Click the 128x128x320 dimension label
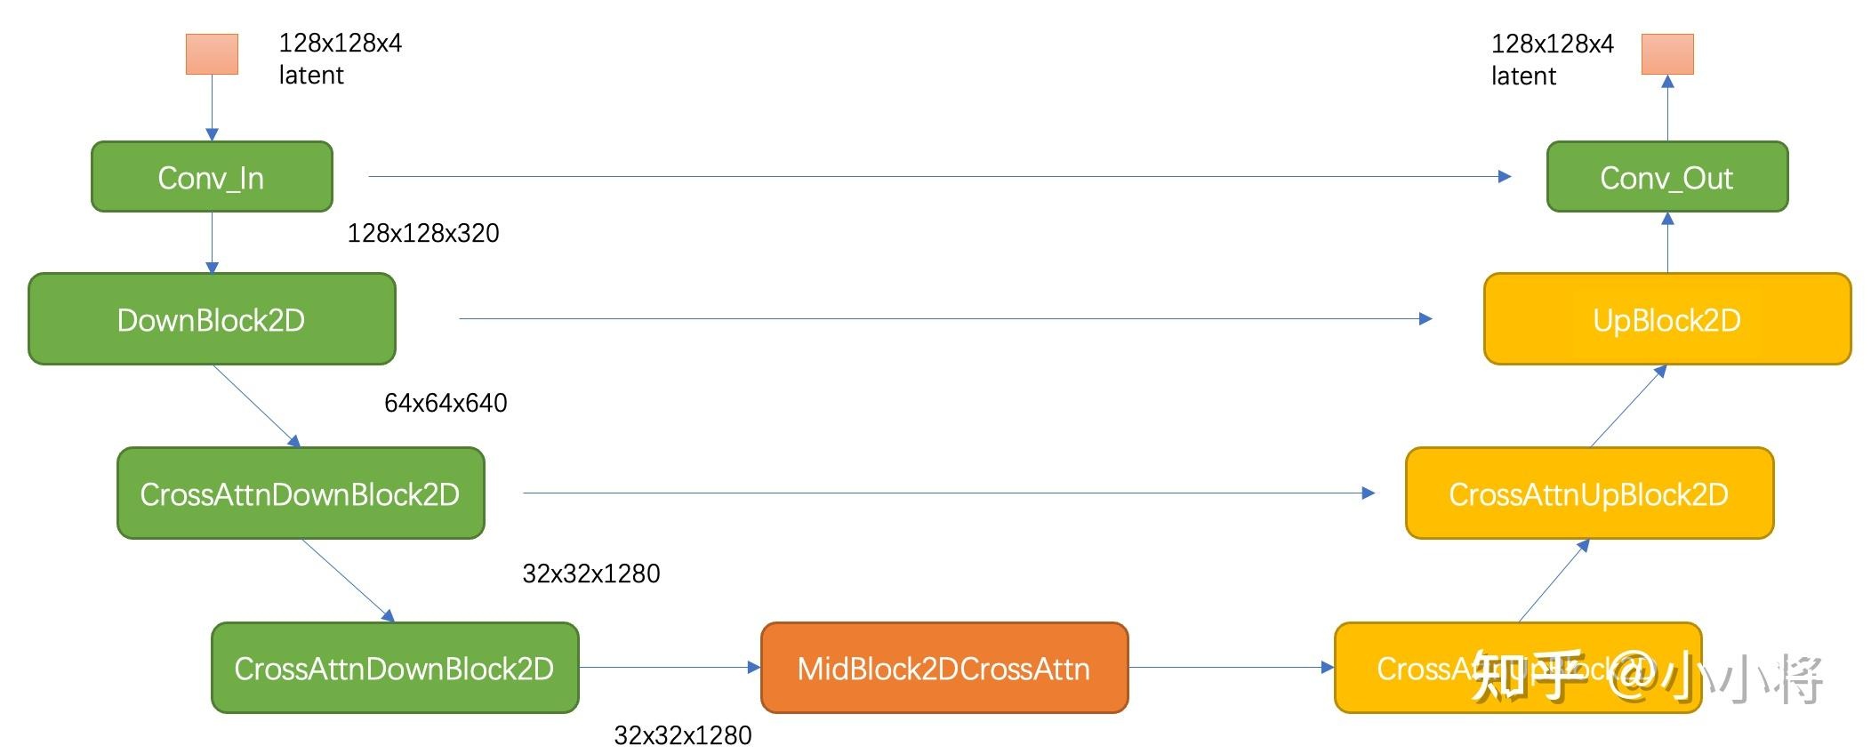The height and width of the screenshot is (754, 1871). [x=423, y=233]
